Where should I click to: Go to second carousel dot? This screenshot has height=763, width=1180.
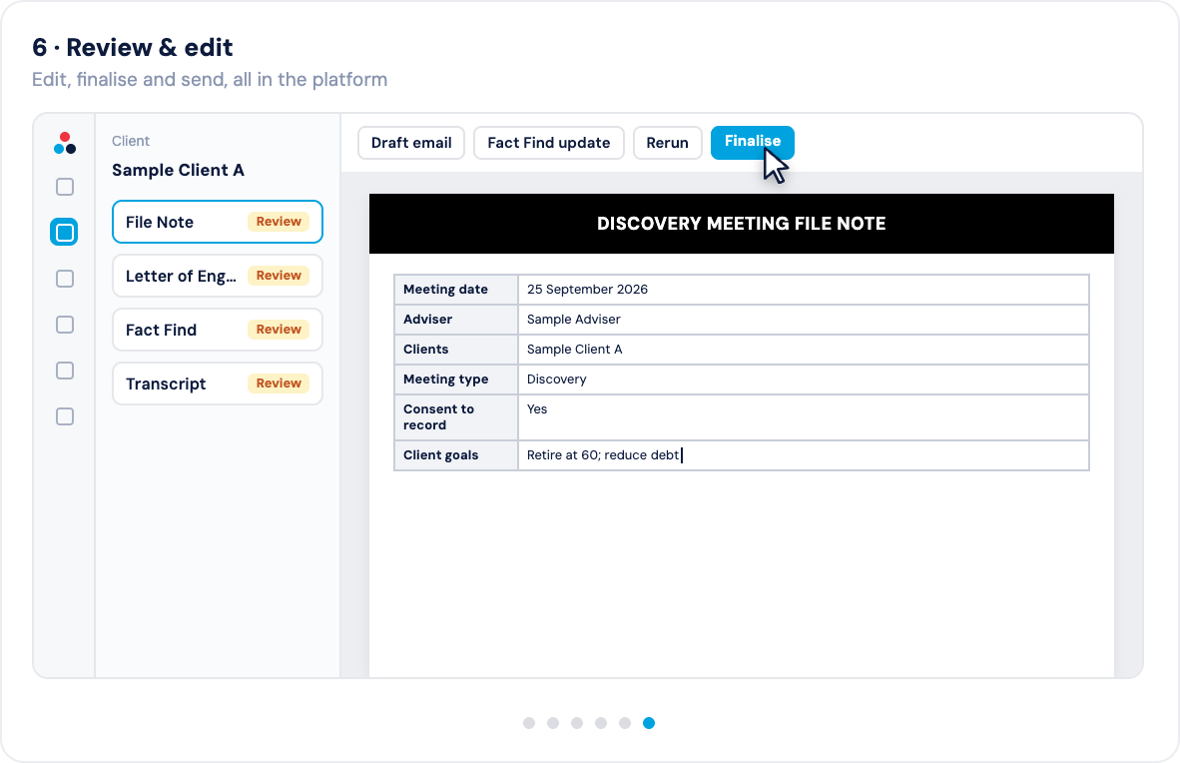tap(553, 723)
